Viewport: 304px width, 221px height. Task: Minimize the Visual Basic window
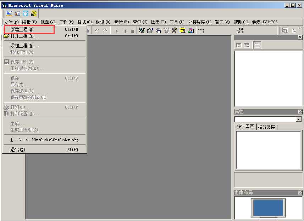pos(287,5)
